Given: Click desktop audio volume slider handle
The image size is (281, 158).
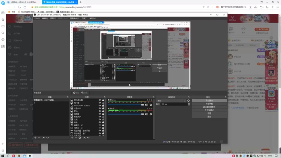Looking at the screenshot, I should click(143, 114).
